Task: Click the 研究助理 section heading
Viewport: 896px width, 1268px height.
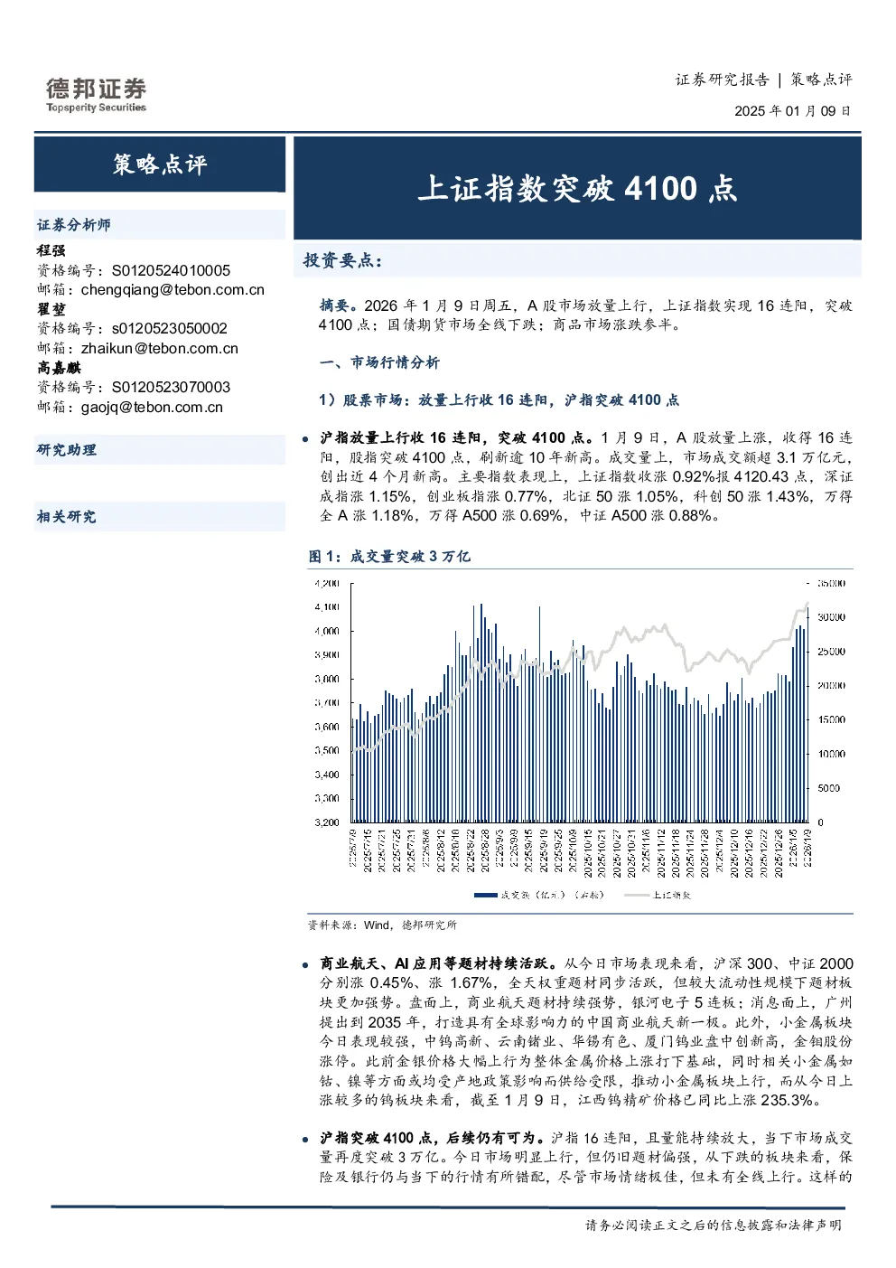Action: (66, 450)
